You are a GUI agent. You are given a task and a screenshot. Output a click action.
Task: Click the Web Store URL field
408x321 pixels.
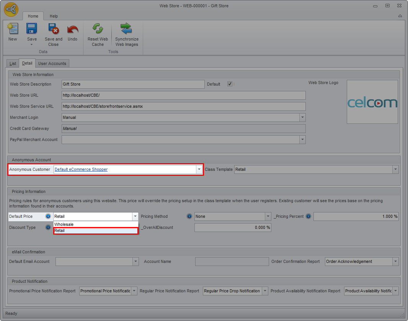pos(183,95)
